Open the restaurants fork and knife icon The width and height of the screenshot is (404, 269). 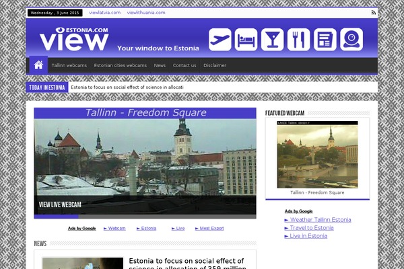click(x=298, y=40)
